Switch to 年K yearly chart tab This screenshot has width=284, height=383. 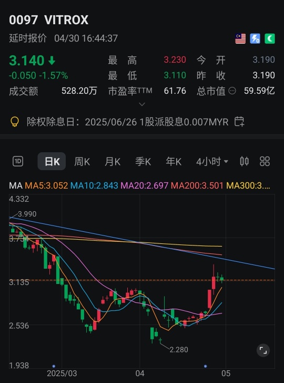click(x=174, y=161)
